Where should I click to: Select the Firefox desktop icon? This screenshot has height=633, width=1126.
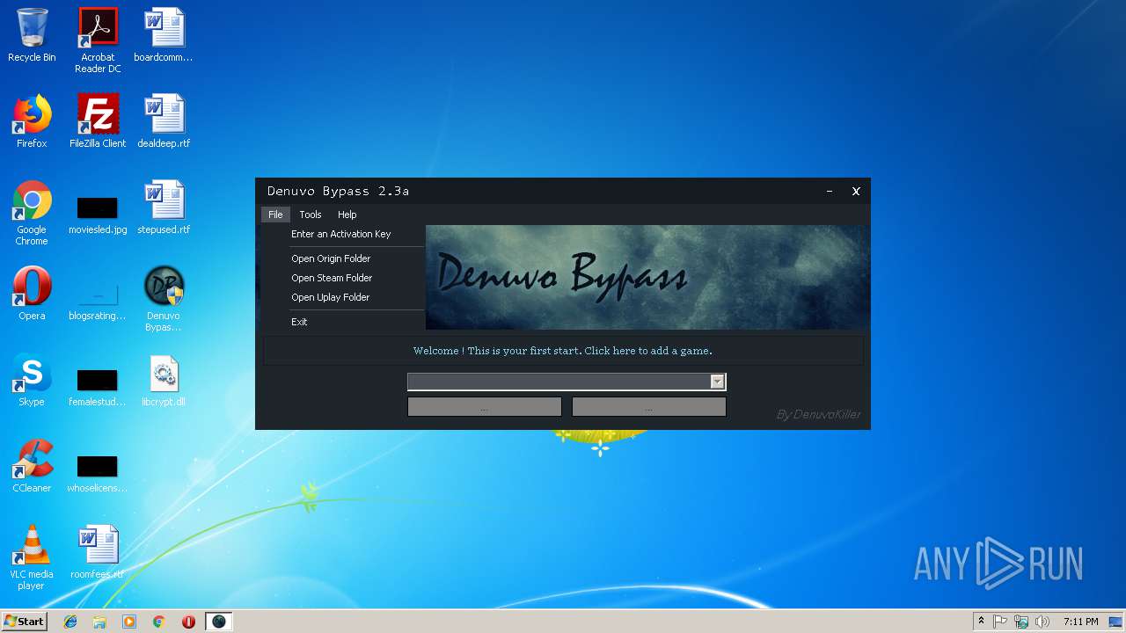(x=32, y=121)
